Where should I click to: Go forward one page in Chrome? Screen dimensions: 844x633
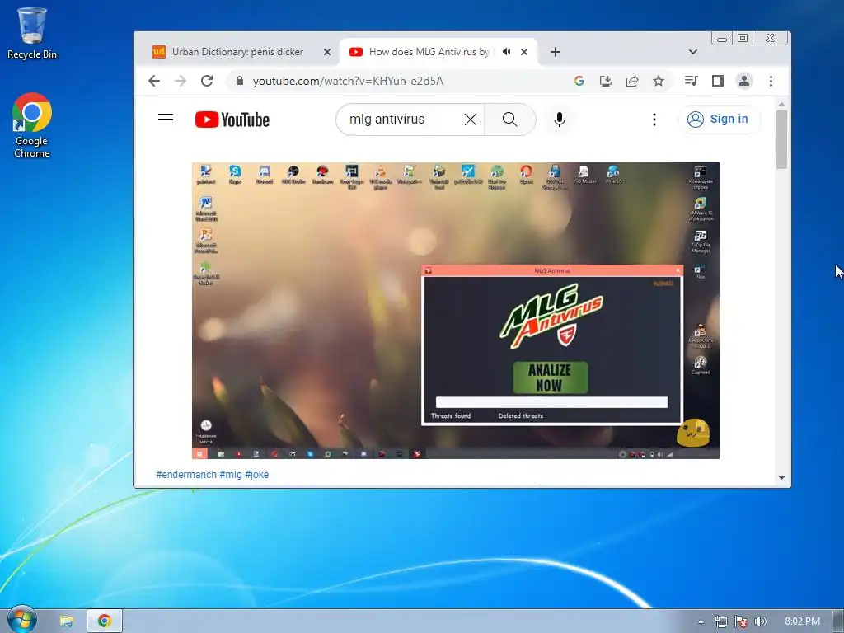(181, 81)
